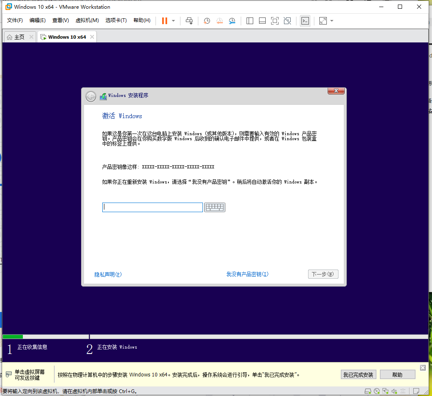The image size is (432, 396).
Task: Dismiss the yellow installation hint bar
Action: [x=423, y=368]
